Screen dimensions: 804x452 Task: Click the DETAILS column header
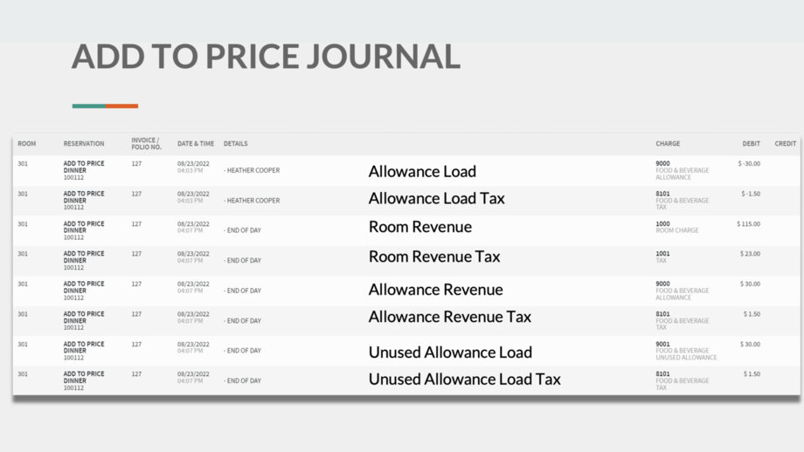click(x=235, y=144)
